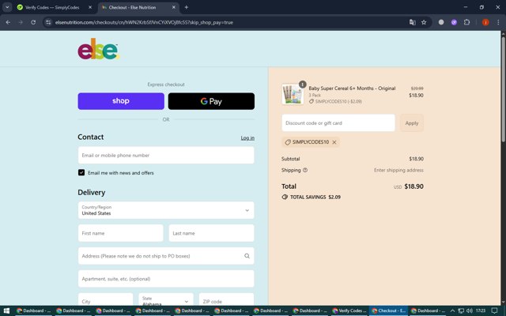Image resolution: width=506 pixels, height=316 pixels.
Task: Click the purple extension icon
Action: click(454, 22)
